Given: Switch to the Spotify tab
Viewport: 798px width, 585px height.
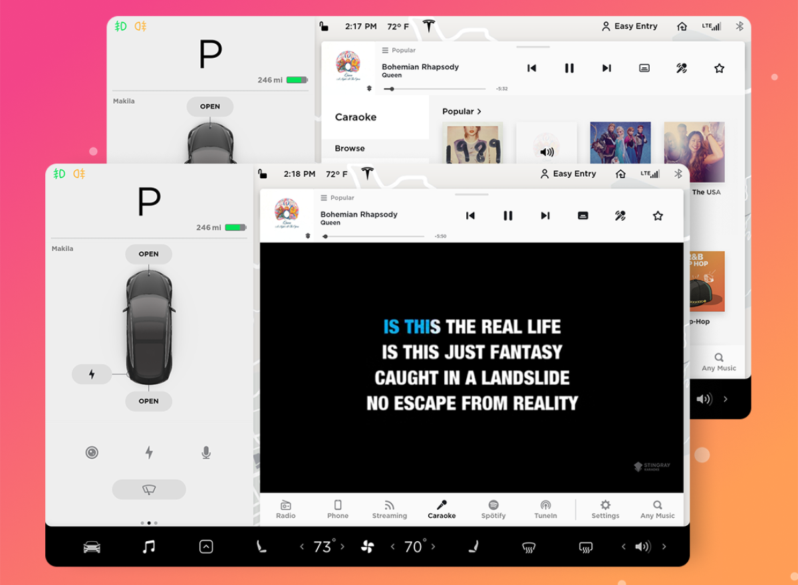Looking at the screenshot, I should click(x=493, y=509).
